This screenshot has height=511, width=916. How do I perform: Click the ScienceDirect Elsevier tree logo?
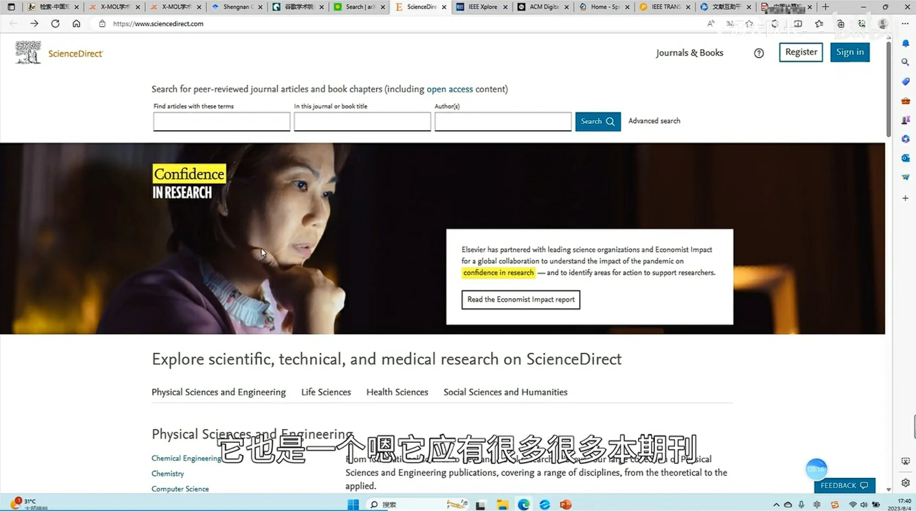pyautogui.click(x=28, y=53)
